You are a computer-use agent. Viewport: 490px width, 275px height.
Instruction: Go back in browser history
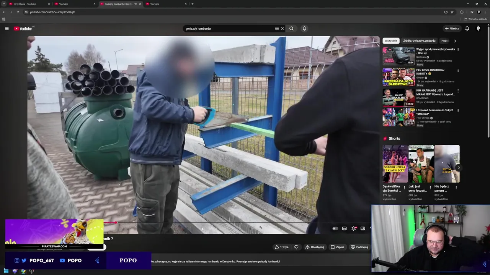tap(4, 12)
